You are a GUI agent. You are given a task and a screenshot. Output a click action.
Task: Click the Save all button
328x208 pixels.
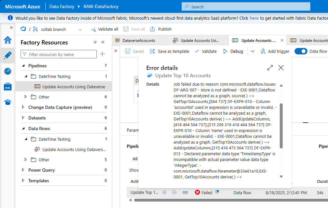(x=134, y=29)
